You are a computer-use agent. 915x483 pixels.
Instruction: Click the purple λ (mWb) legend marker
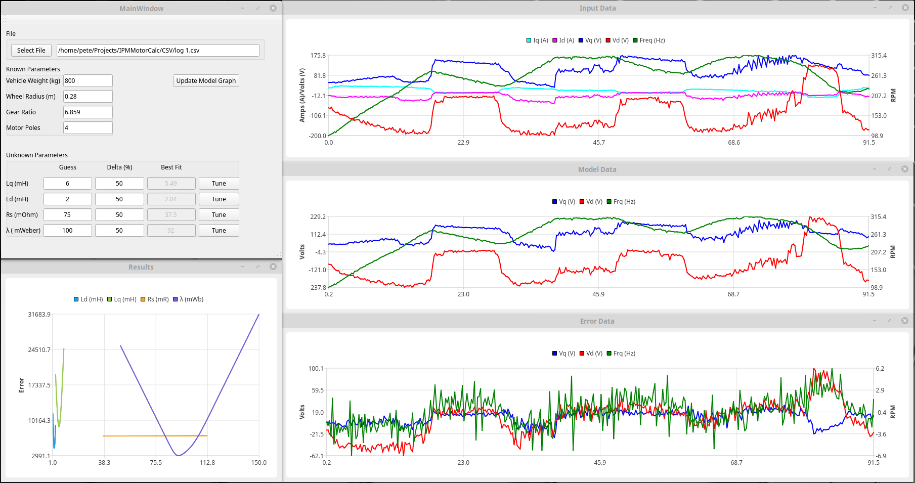(176, 299)
